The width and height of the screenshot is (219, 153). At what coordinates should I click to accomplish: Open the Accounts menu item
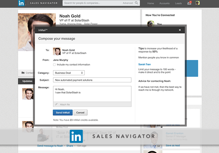164,3
